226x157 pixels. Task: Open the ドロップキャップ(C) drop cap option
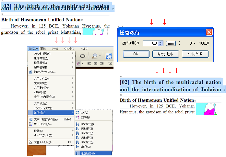44,72
